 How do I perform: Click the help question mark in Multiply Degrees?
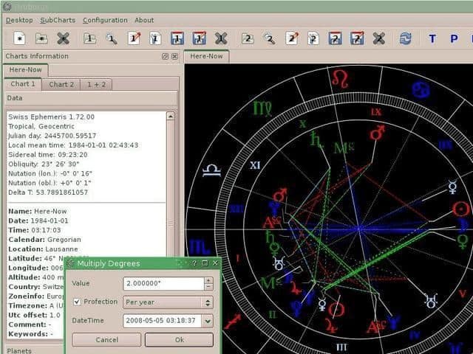[194, 263]
